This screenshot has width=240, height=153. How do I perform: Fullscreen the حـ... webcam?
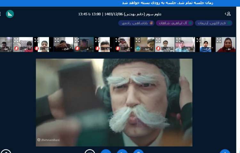117,40
